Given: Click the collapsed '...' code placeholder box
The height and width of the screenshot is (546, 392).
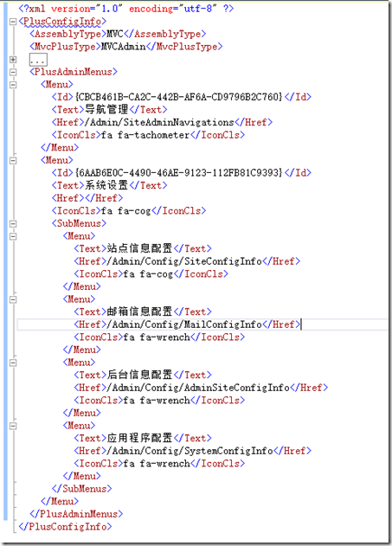Looking at the screenshot, I should 38,60.
